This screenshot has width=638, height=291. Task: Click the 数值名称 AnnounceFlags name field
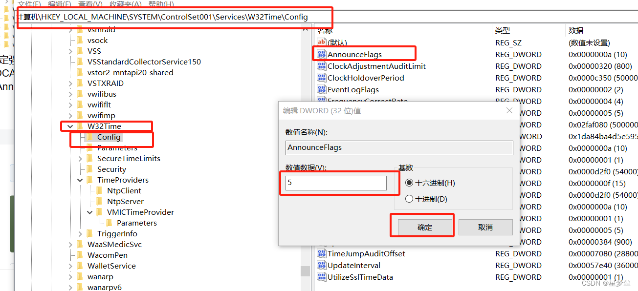coord(399,147)
